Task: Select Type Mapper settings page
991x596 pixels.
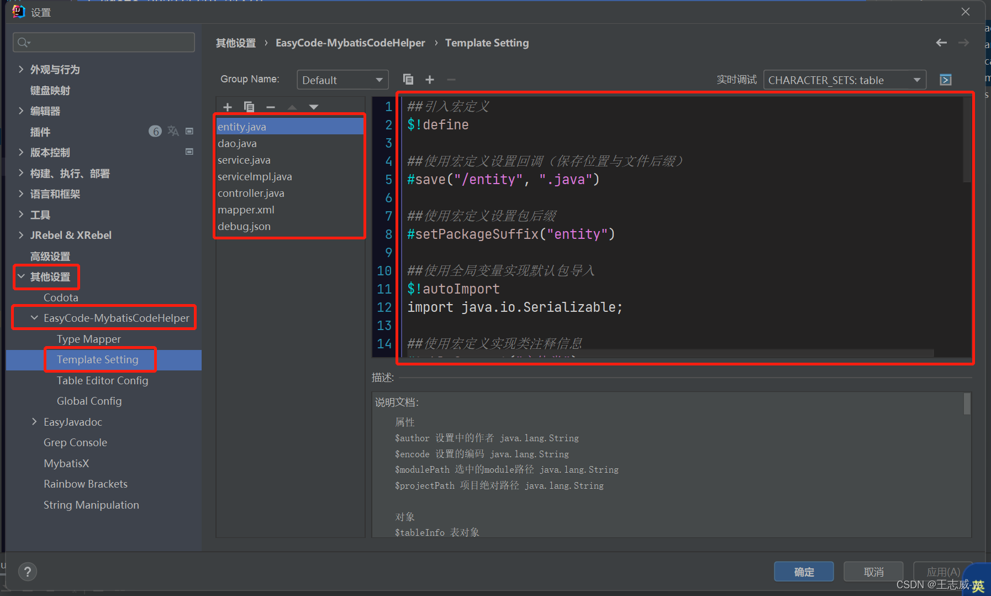Action: 89,339
